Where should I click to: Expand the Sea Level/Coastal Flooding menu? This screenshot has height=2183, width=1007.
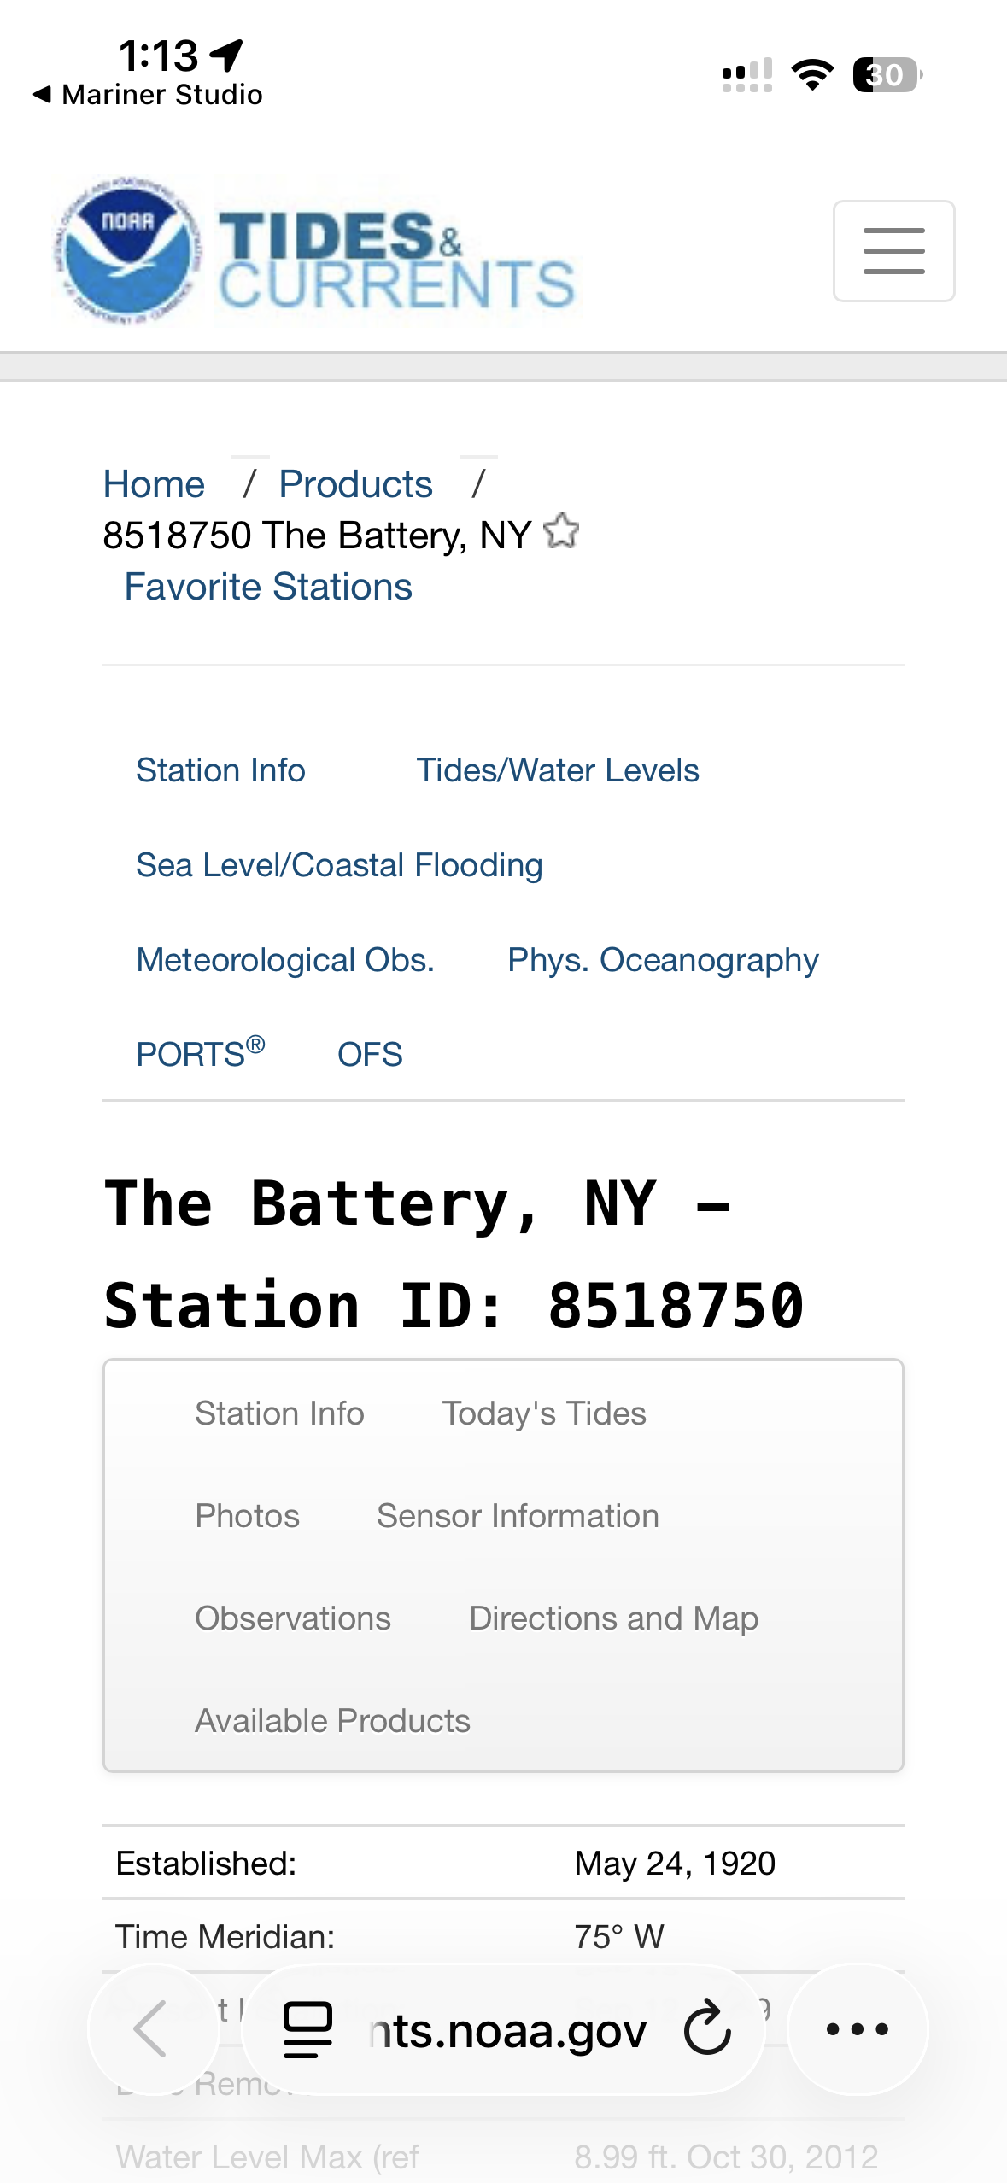pos(339,865)
